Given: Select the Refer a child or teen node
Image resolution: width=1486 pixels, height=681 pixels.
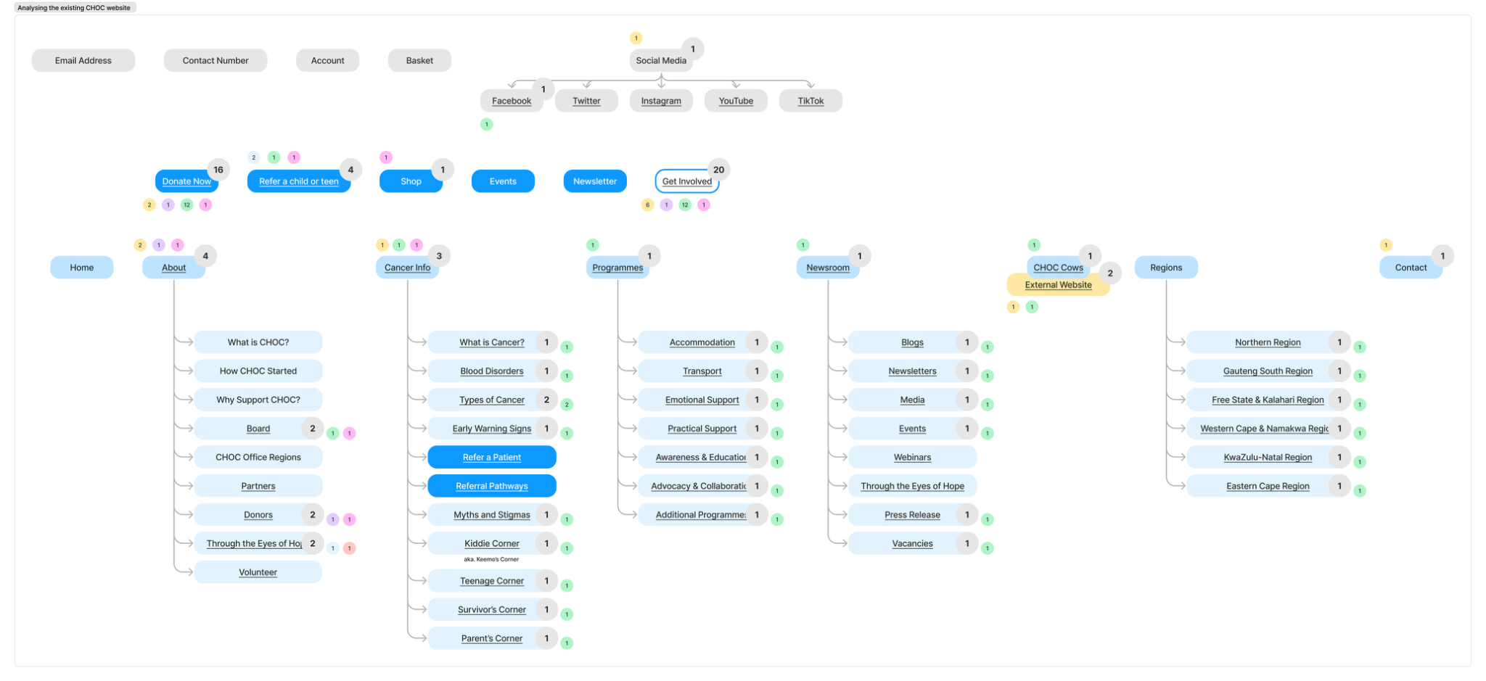Looking at the screenshot, I should point(299,181).
